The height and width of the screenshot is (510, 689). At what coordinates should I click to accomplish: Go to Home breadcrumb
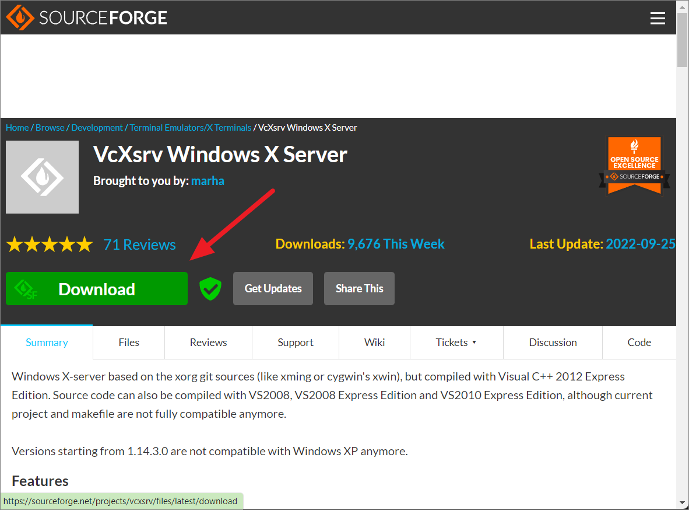tap(17, 128)
